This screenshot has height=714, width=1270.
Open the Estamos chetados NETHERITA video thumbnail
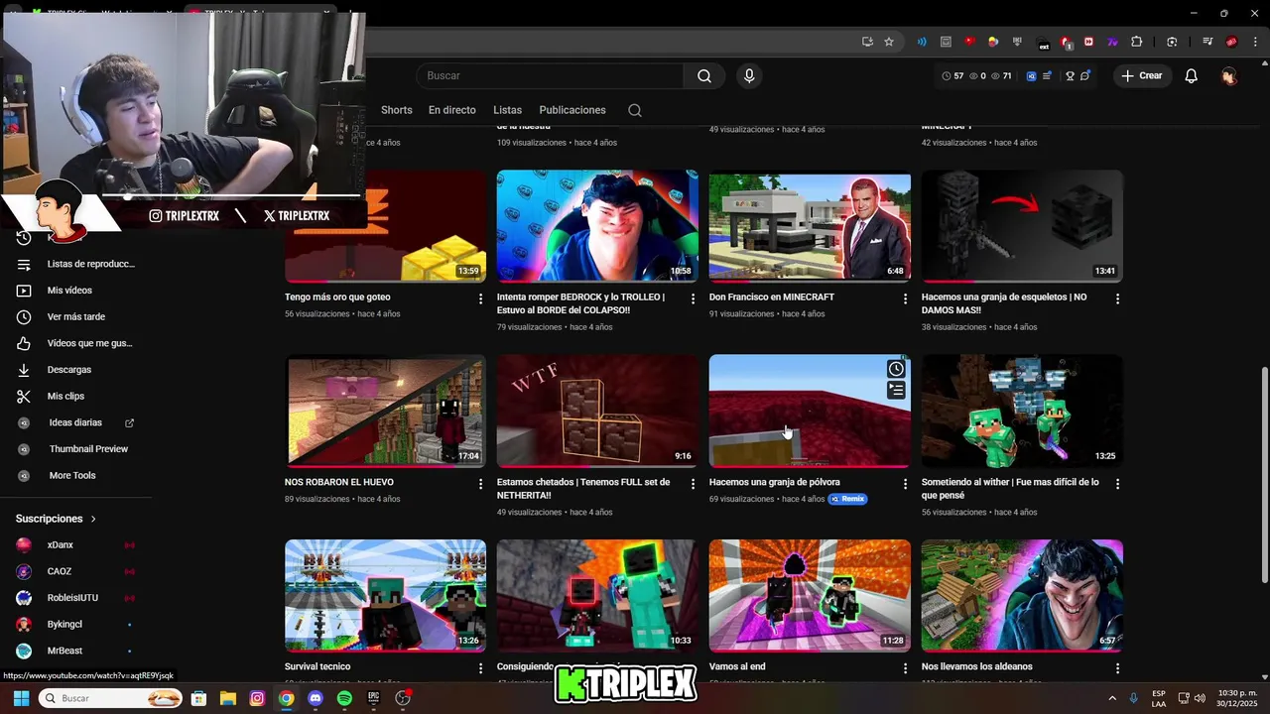click(597, 411)
